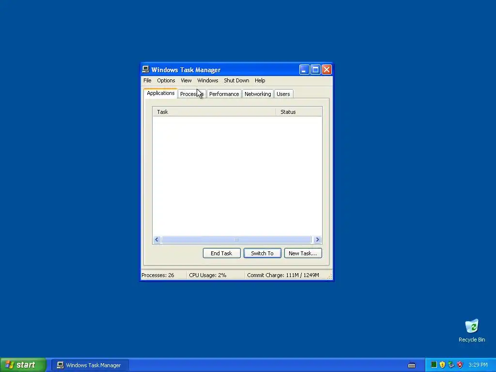Click the horizontal scrollbar thumb in the task list
This screenshot has width=496, height=372.
236,239
